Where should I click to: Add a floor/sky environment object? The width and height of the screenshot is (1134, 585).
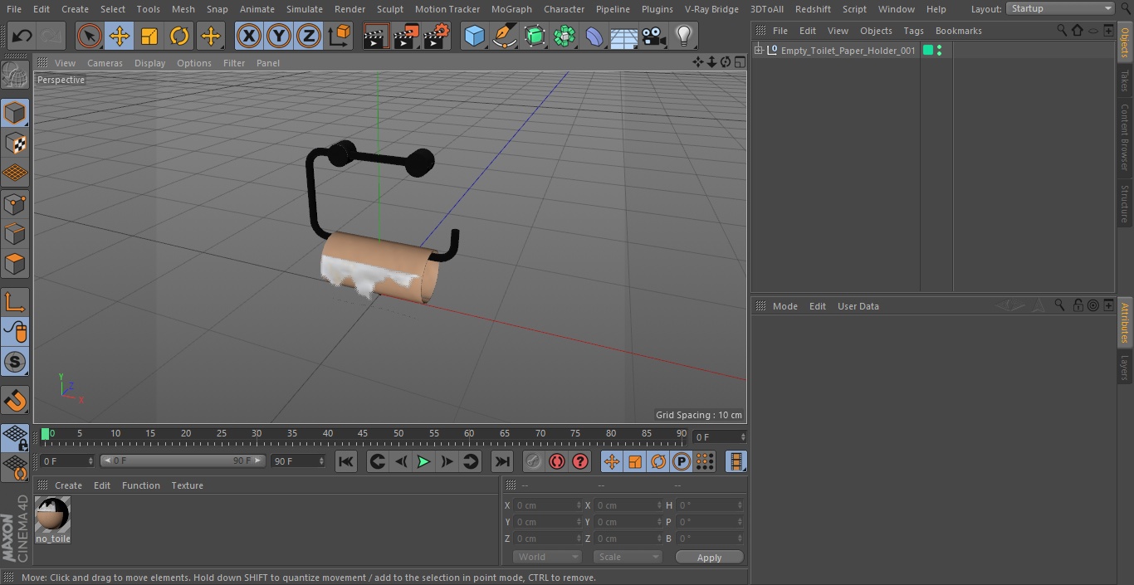click(x=624, y=36)
